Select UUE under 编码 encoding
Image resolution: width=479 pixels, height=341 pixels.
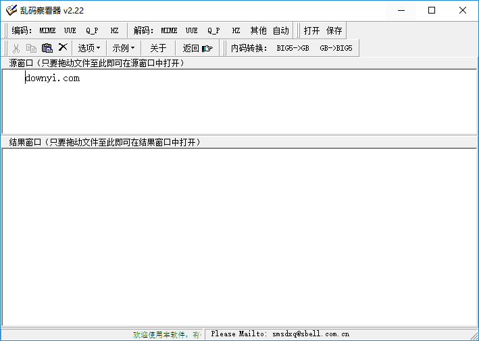70,30
